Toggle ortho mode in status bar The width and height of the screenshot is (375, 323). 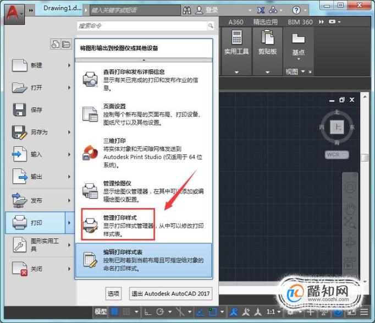click(148, 312)
